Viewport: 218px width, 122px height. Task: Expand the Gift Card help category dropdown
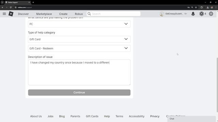[x=79, y=39]
